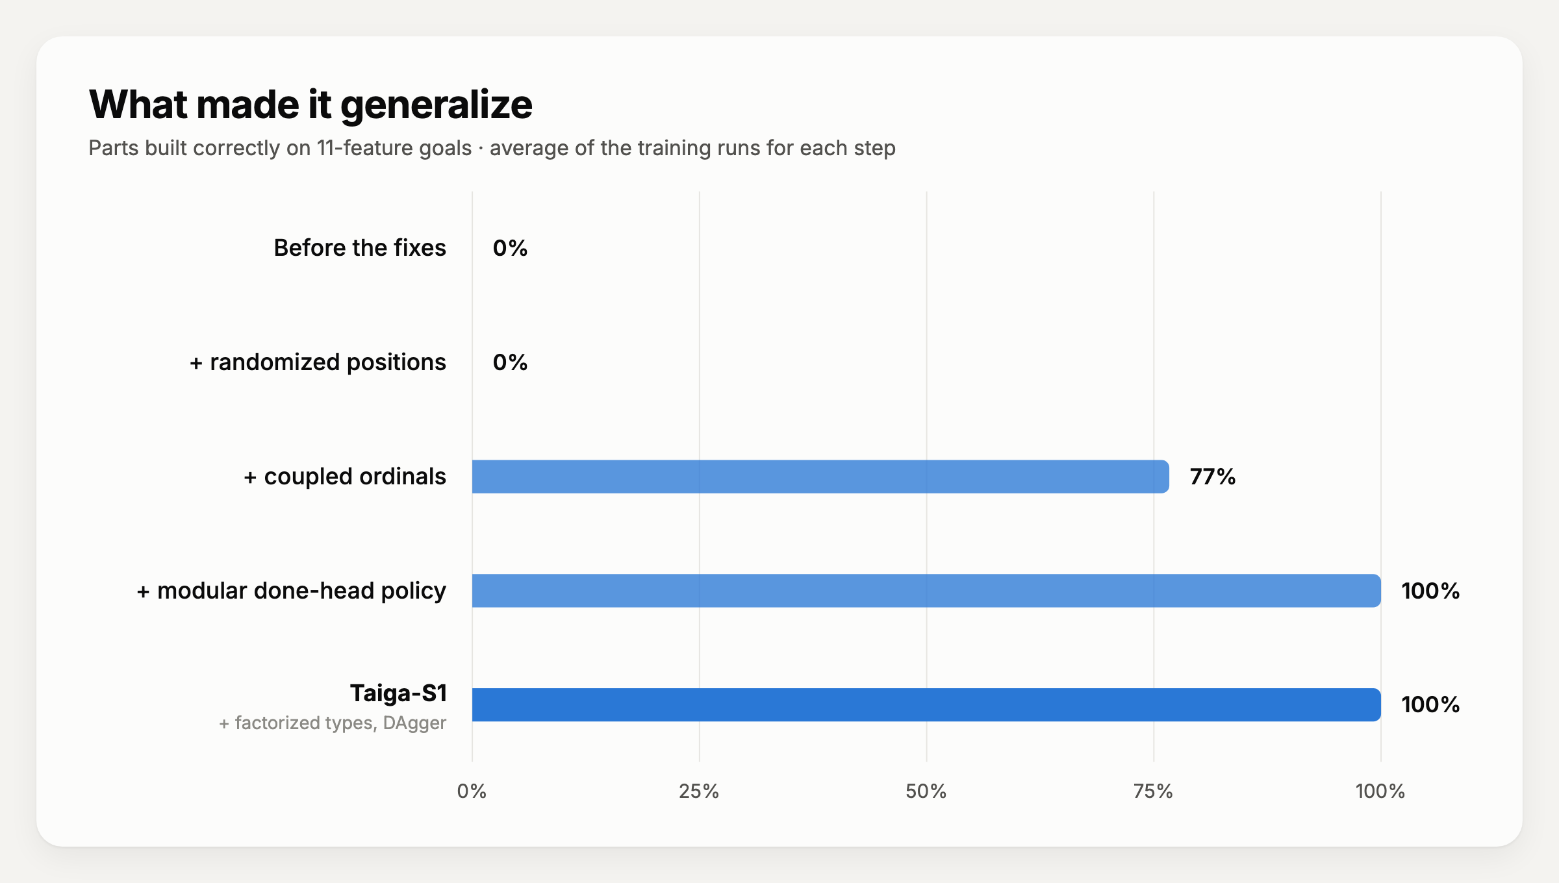Click the subtitle about 11-feature goals
Screen dimensions: 1559x883
click(492, 148)
